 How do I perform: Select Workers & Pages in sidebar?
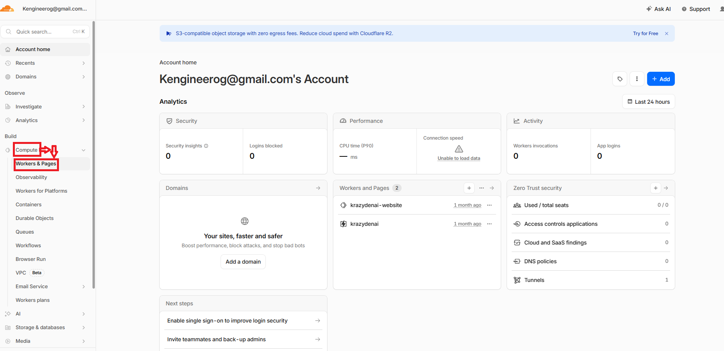tap(36, 164)
